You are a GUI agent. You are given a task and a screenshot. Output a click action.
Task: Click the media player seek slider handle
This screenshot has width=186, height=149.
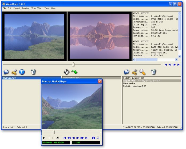coord(54,132)
